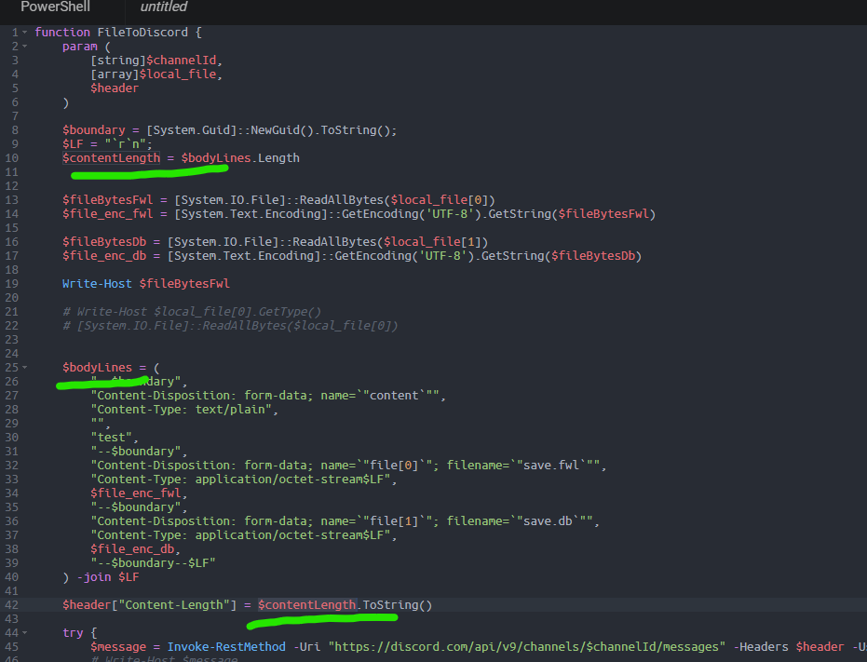867x662 pixels.
Task: Collapse the $bodyLines fold at line 25
Action: click(24, 368)
